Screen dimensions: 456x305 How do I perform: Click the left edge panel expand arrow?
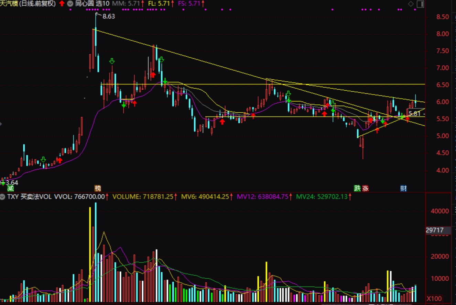pos(1,124)
